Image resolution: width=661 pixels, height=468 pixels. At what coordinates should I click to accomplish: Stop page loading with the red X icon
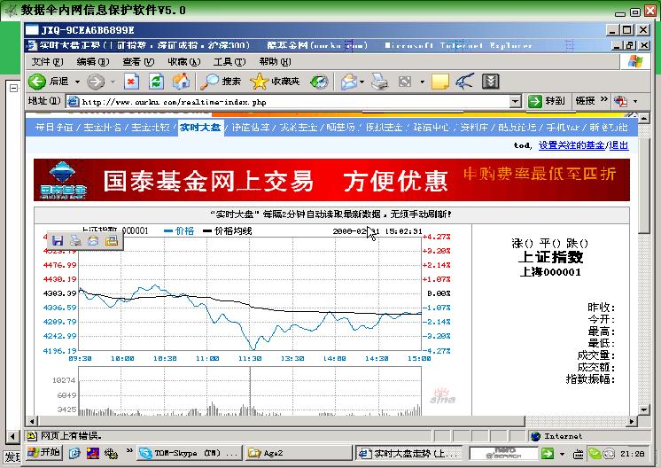(131, 82)
